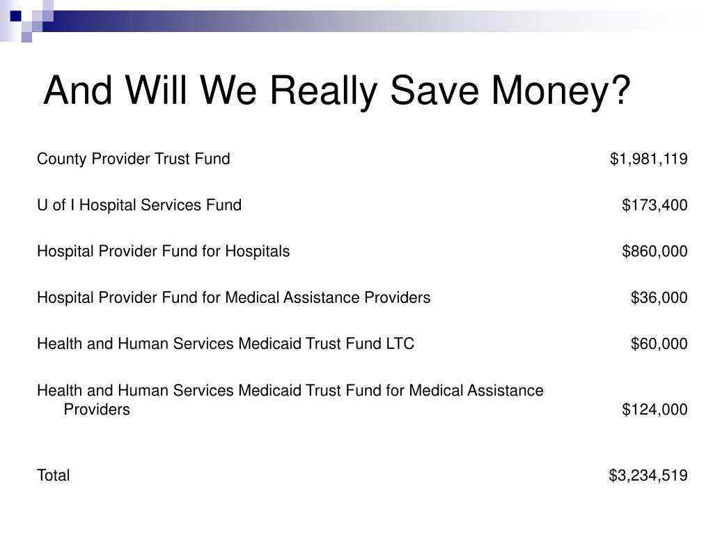Select 'Hospital Provider Fund for Medical Assistance Providers'
The height and width of the screenshot is (535, 713).
point(234,297)
